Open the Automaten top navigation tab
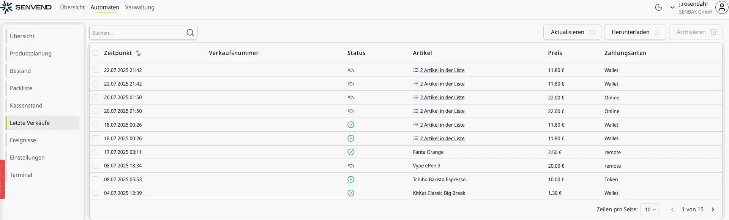The height and width of the screenshot is (220, 729). 105,7
